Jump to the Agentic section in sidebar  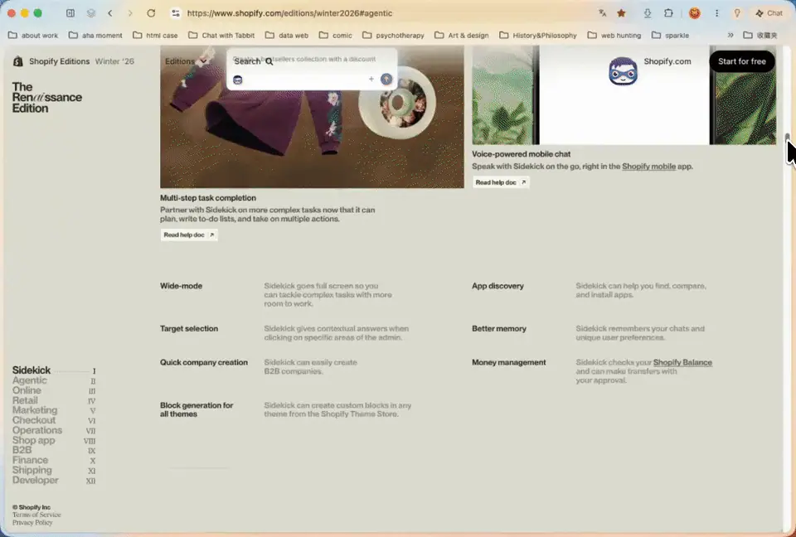click(x=30, y=380)
